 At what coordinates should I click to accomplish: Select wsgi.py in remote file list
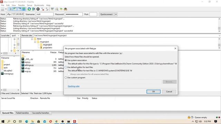[28, 71]
